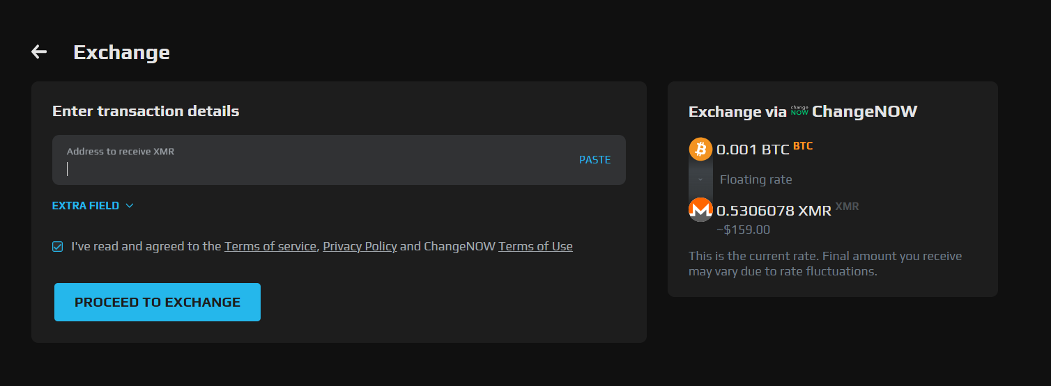Click the orange BTC ticker badge
This screenshot has height=386, width=1051.
click(803, 146)
